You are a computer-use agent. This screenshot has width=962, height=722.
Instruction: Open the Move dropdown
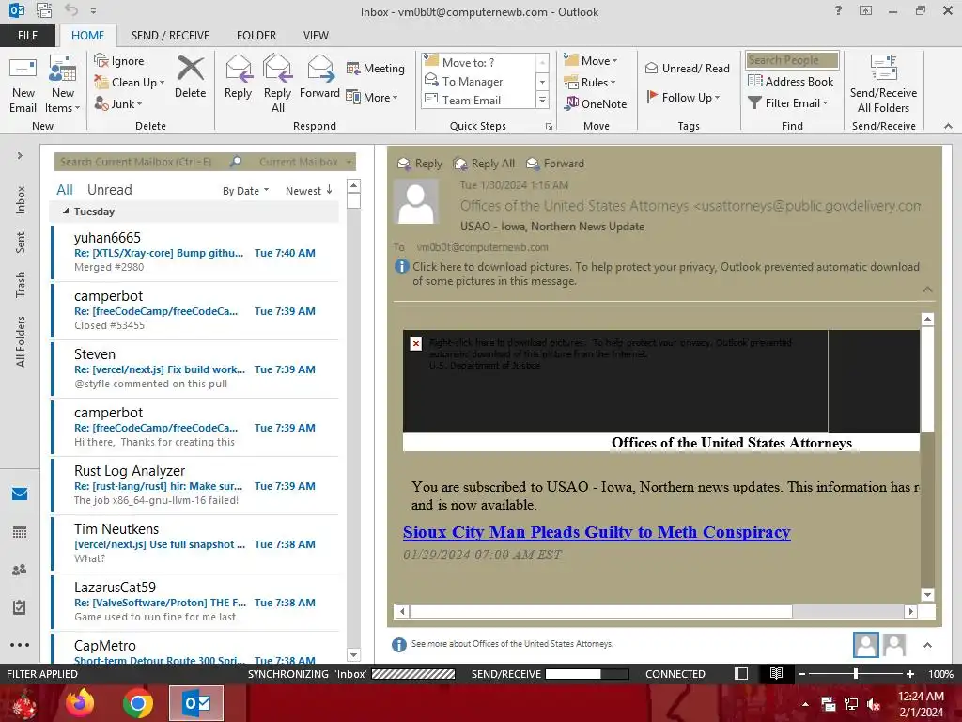(x=591, y=60)
